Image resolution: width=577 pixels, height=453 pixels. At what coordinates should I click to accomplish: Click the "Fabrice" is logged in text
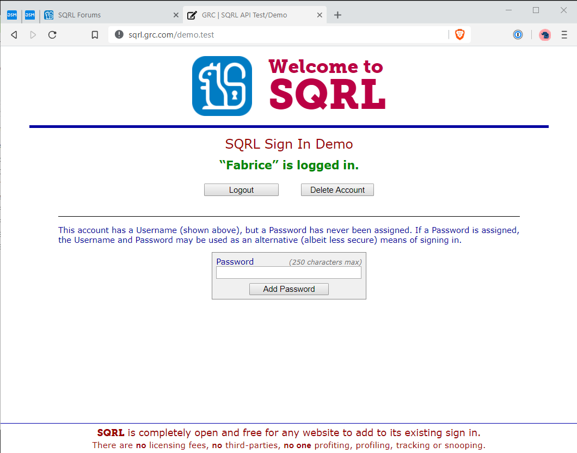point(289,165)
